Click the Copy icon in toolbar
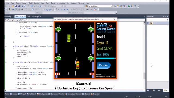 click(25, 6)
